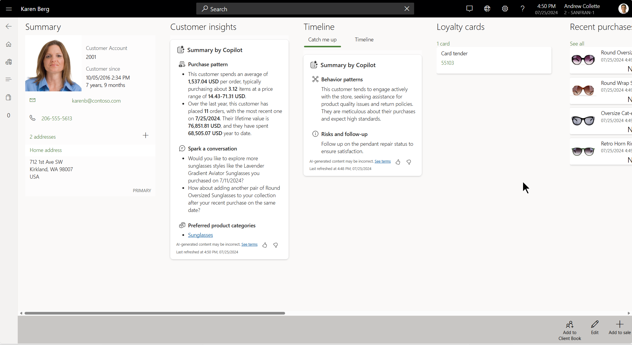632x345 pixels.
Task: Open the Sunglasses product category link
Action: 200,235
